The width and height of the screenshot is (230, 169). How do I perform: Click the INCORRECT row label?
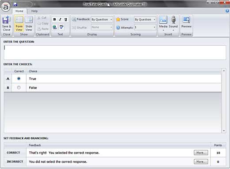[x=15, y=161]
